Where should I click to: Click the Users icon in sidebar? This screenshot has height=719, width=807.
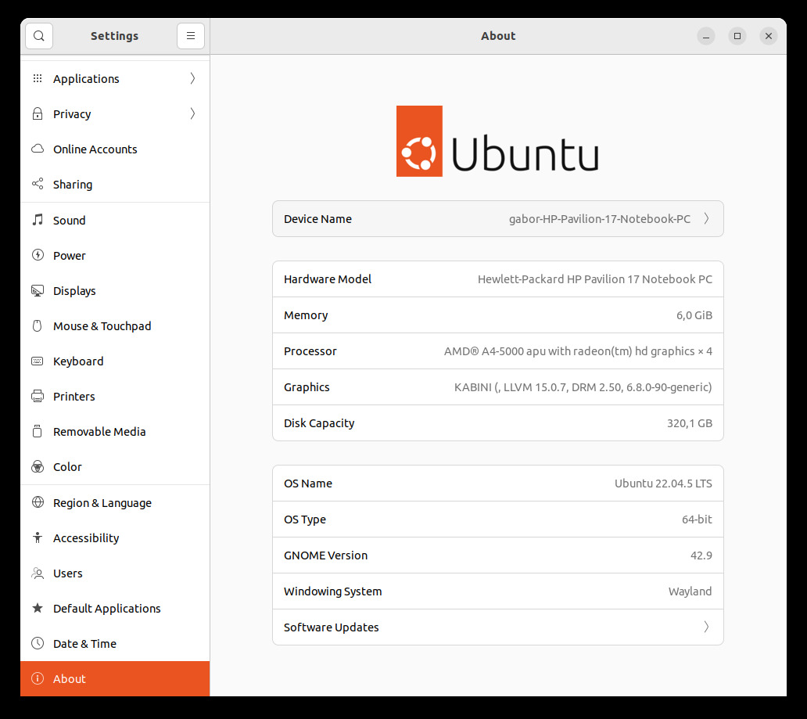pos(38,573)
